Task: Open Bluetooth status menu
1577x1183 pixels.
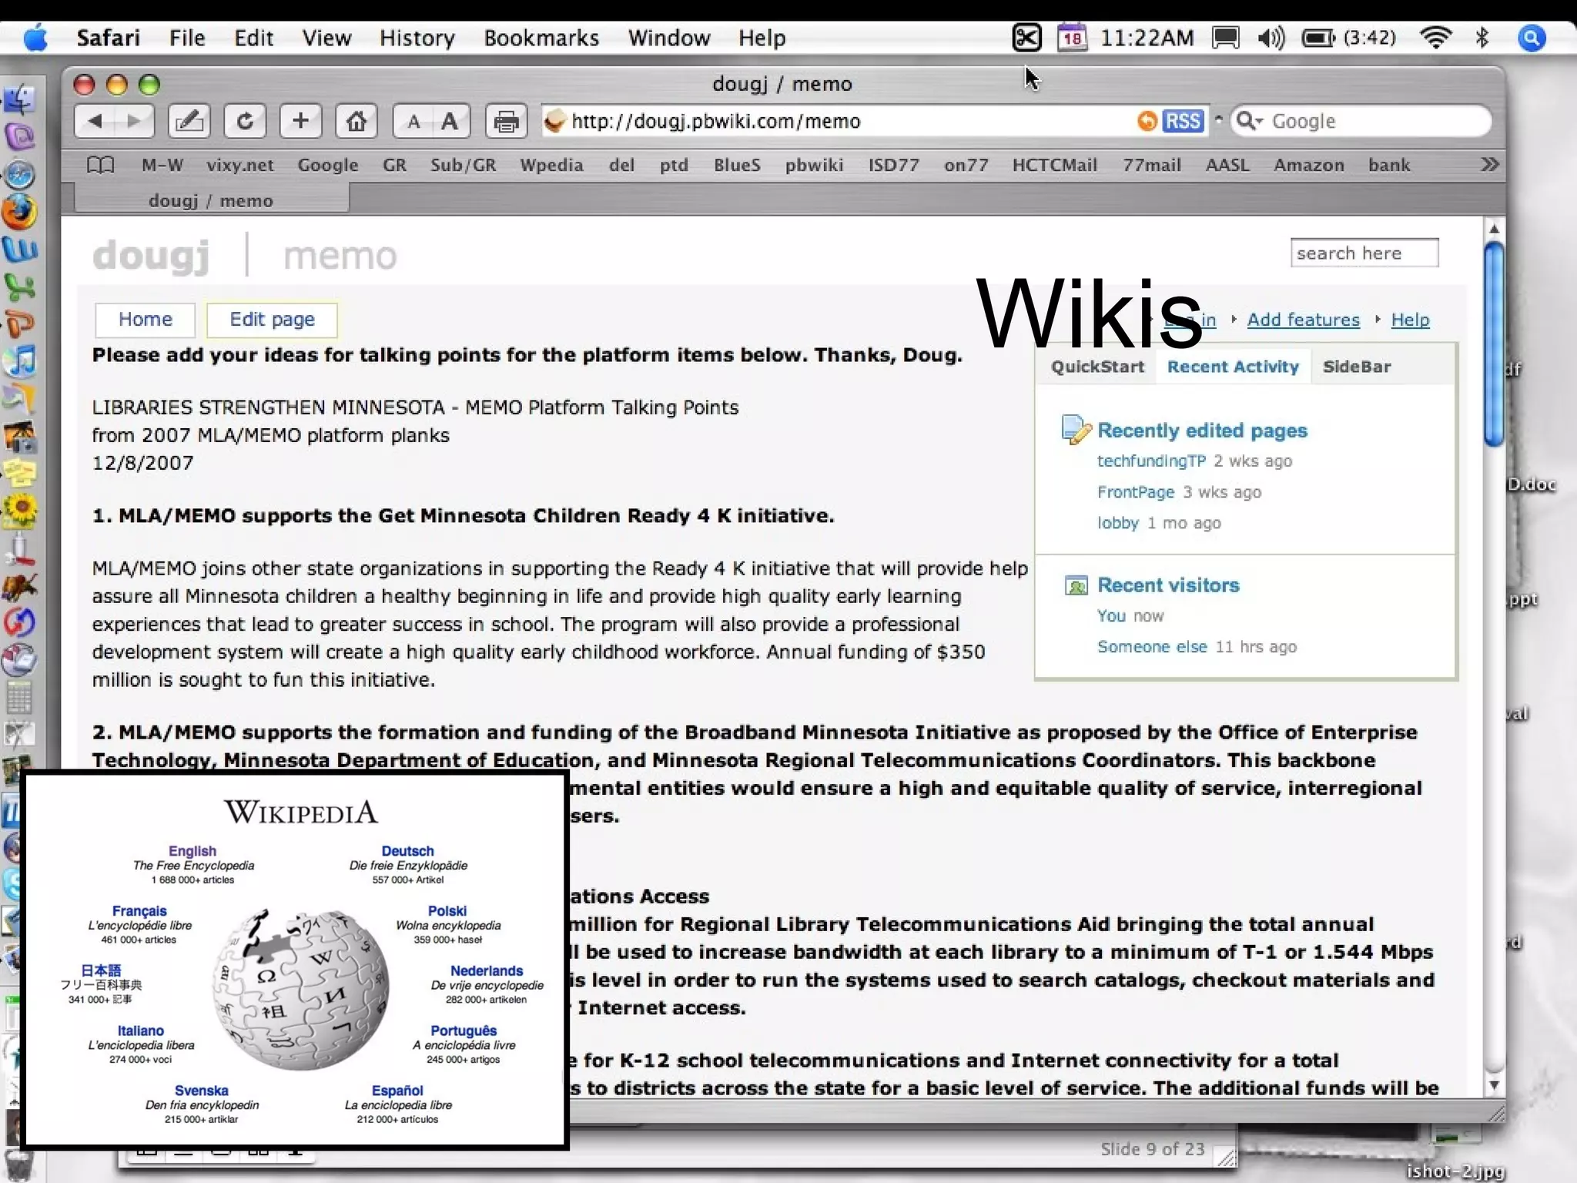Action: pos(1482,37)
